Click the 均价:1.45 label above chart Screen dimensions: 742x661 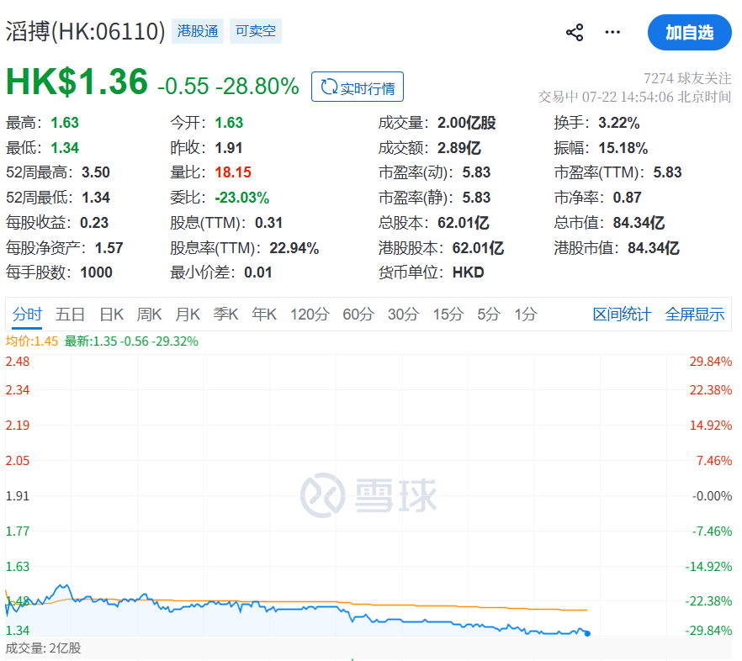click(32, 341)
